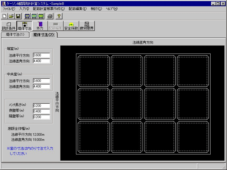Click the third monitor icon in the toolbar
The image size is (227, 170).
click(41, 16)
